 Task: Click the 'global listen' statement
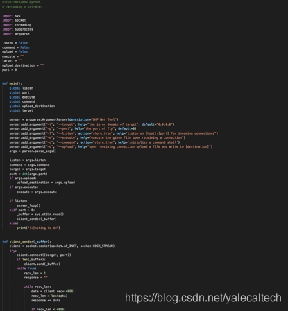coord(22,88)
